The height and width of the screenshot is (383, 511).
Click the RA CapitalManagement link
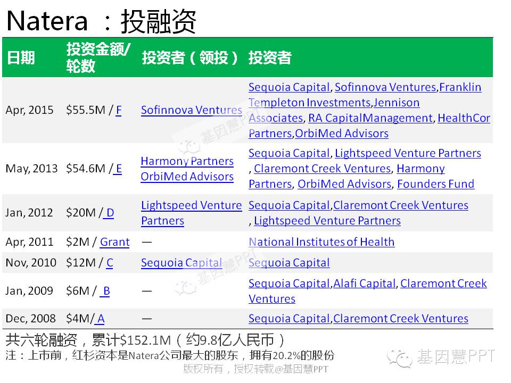click(370, 118)
